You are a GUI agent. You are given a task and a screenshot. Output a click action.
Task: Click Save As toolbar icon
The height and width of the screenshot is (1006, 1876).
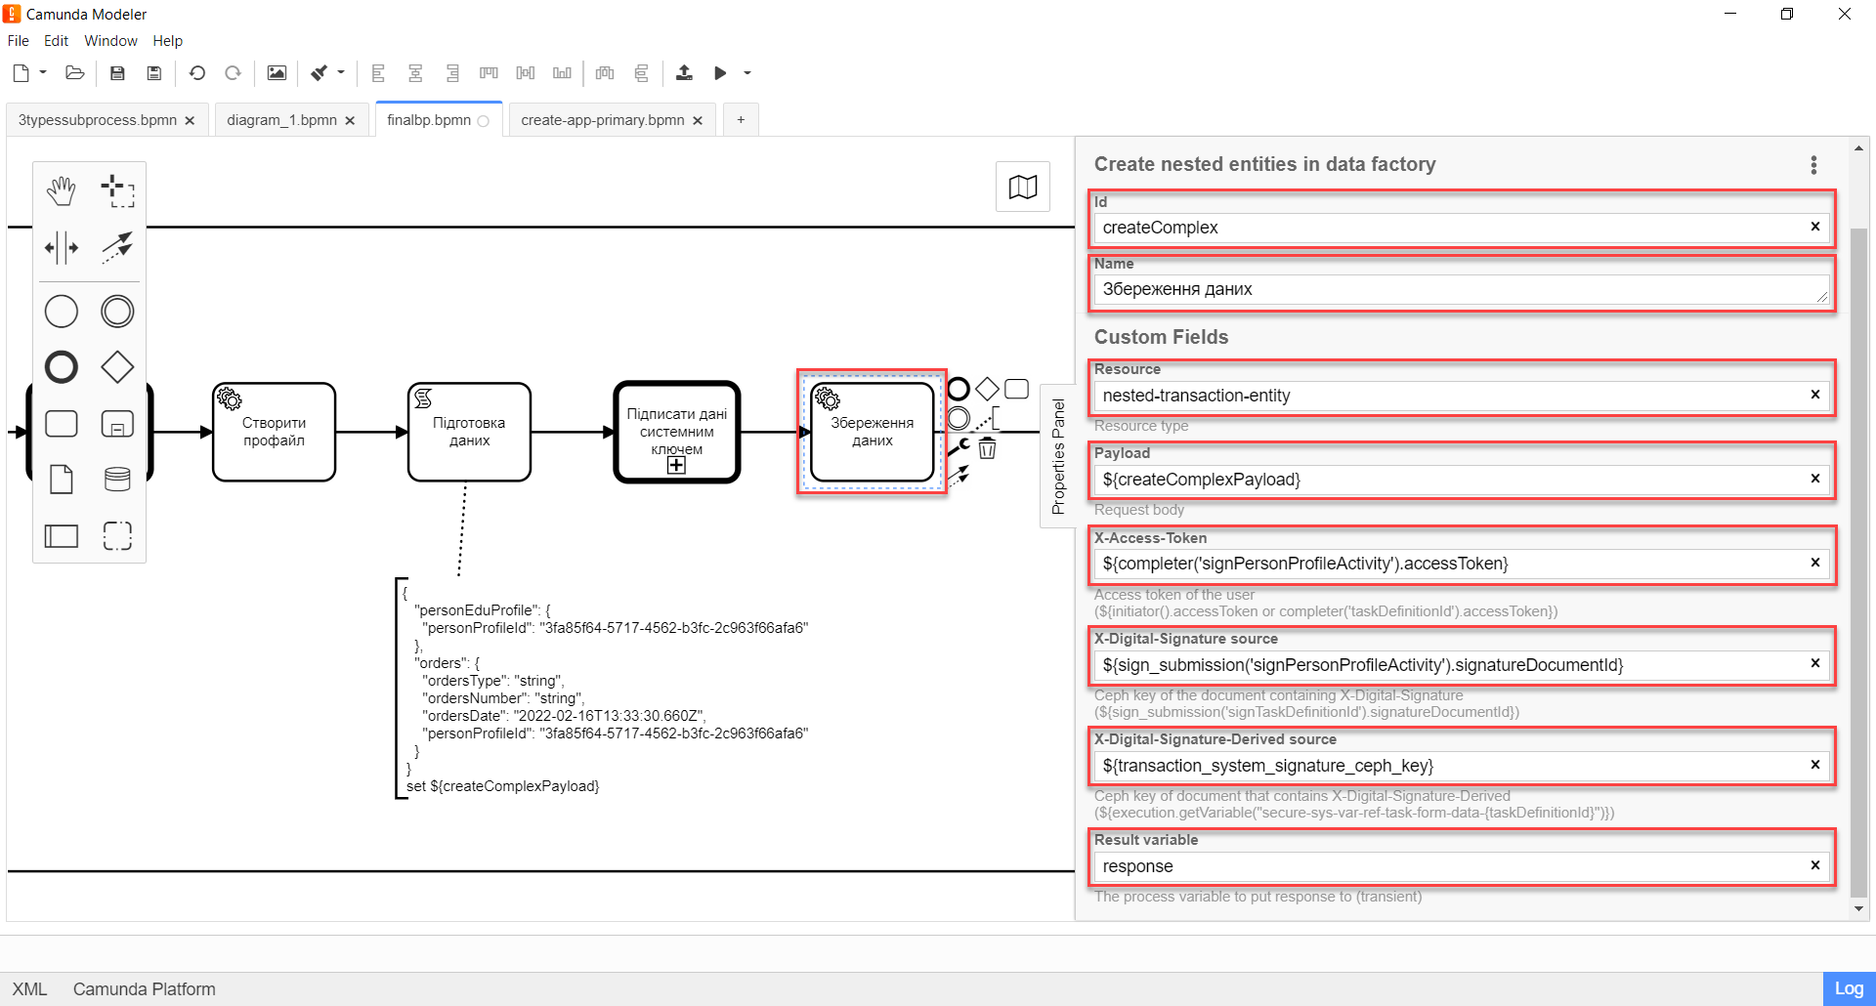click(x=154, y=73)
